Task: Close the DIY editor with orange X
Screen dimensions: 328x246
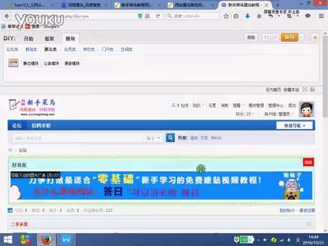Action: point(315,38)
